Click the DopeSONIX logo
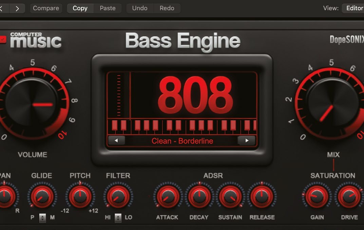 click(x=347, y=39)
